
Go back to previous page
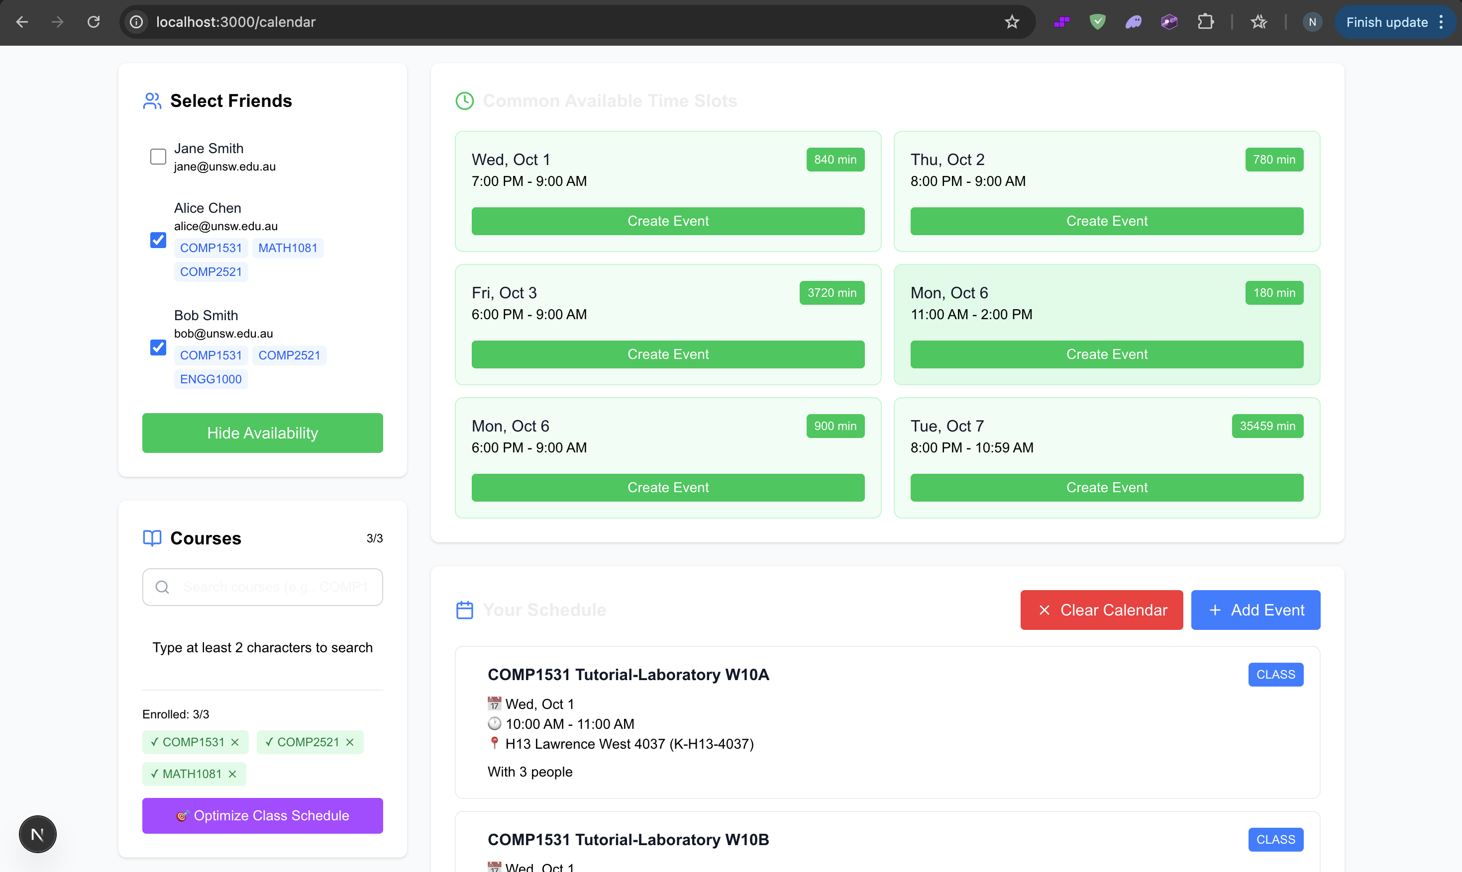22,22
